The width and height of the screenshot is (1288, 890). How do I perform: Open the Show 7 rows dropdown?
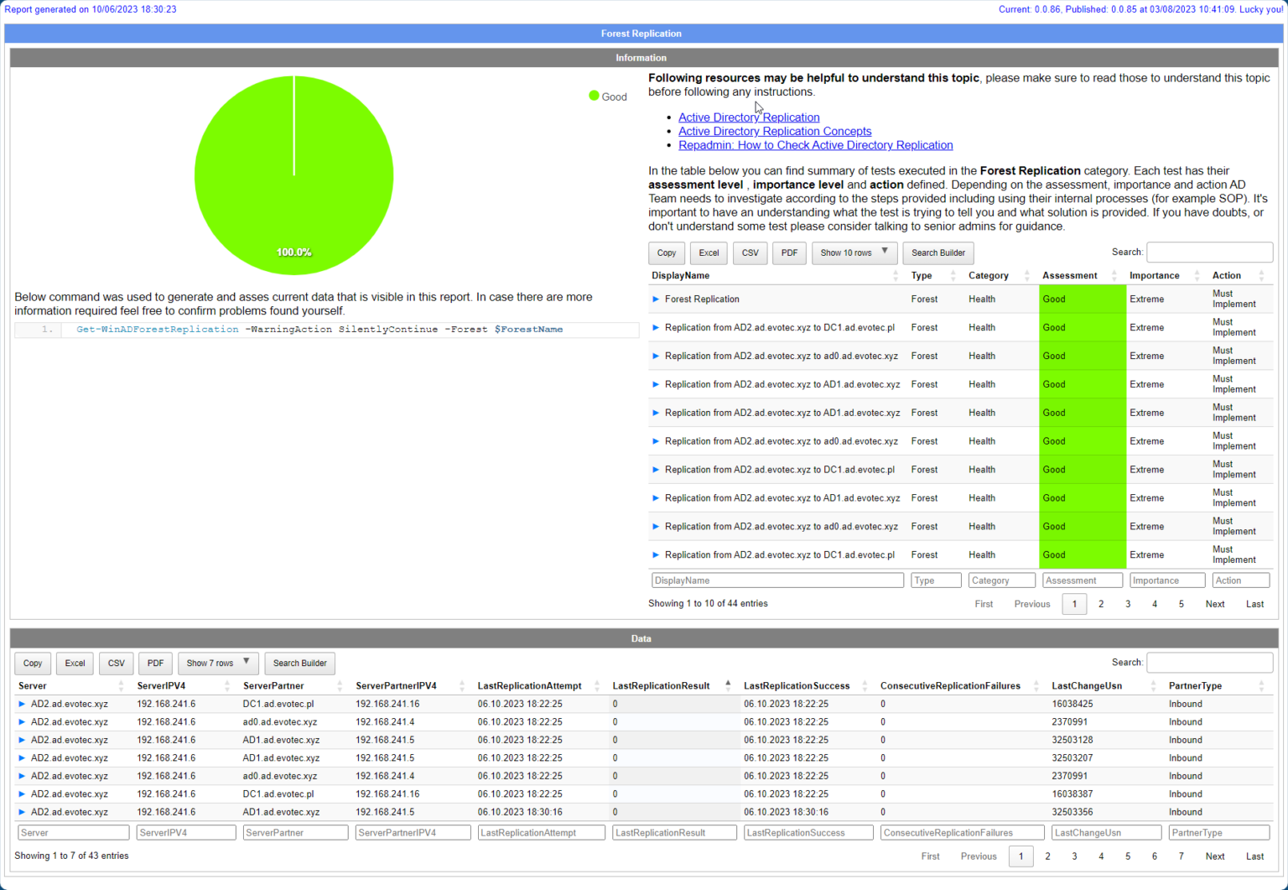(218, 663)
